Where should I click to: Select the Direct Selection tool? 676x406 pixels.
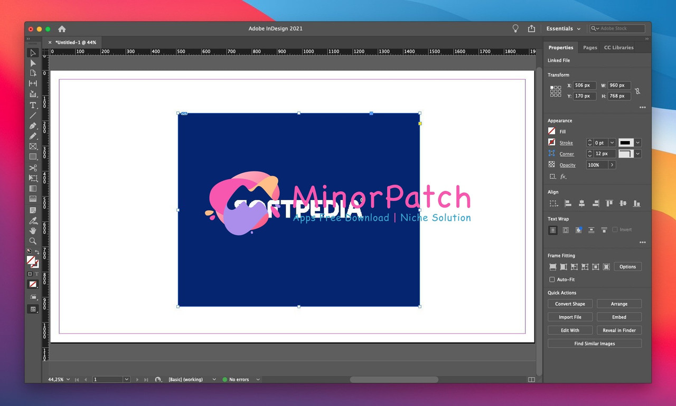pos(33,63)
